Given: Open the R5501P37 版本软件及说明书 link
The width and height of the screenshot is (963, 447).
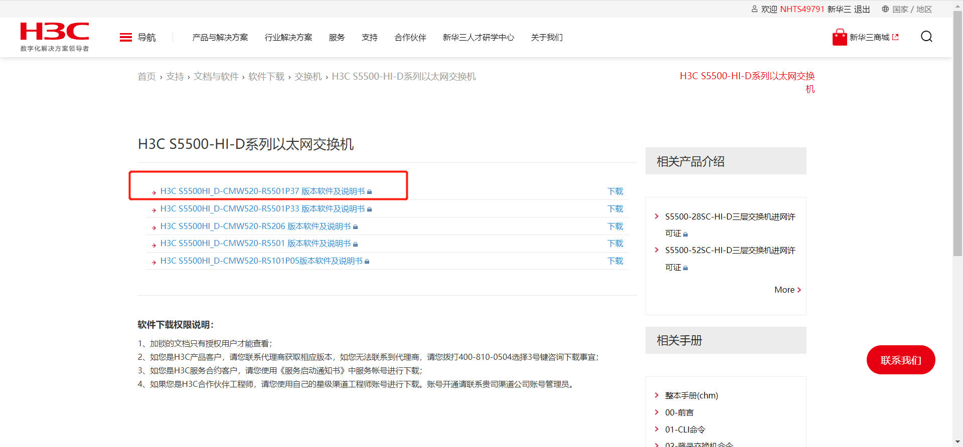Looking at the screenshot, I should 263,191.
